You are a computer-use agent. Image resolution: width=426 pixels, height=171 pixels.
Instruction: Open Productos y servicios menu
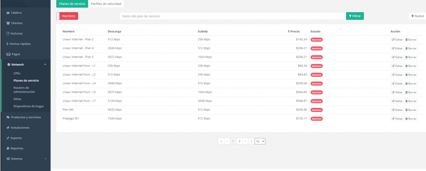click(x=24, y=117)
